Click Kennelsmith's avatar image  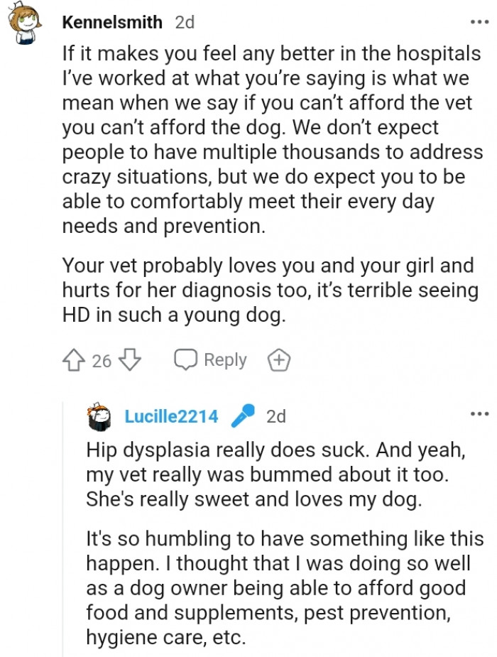click(24, 20)
